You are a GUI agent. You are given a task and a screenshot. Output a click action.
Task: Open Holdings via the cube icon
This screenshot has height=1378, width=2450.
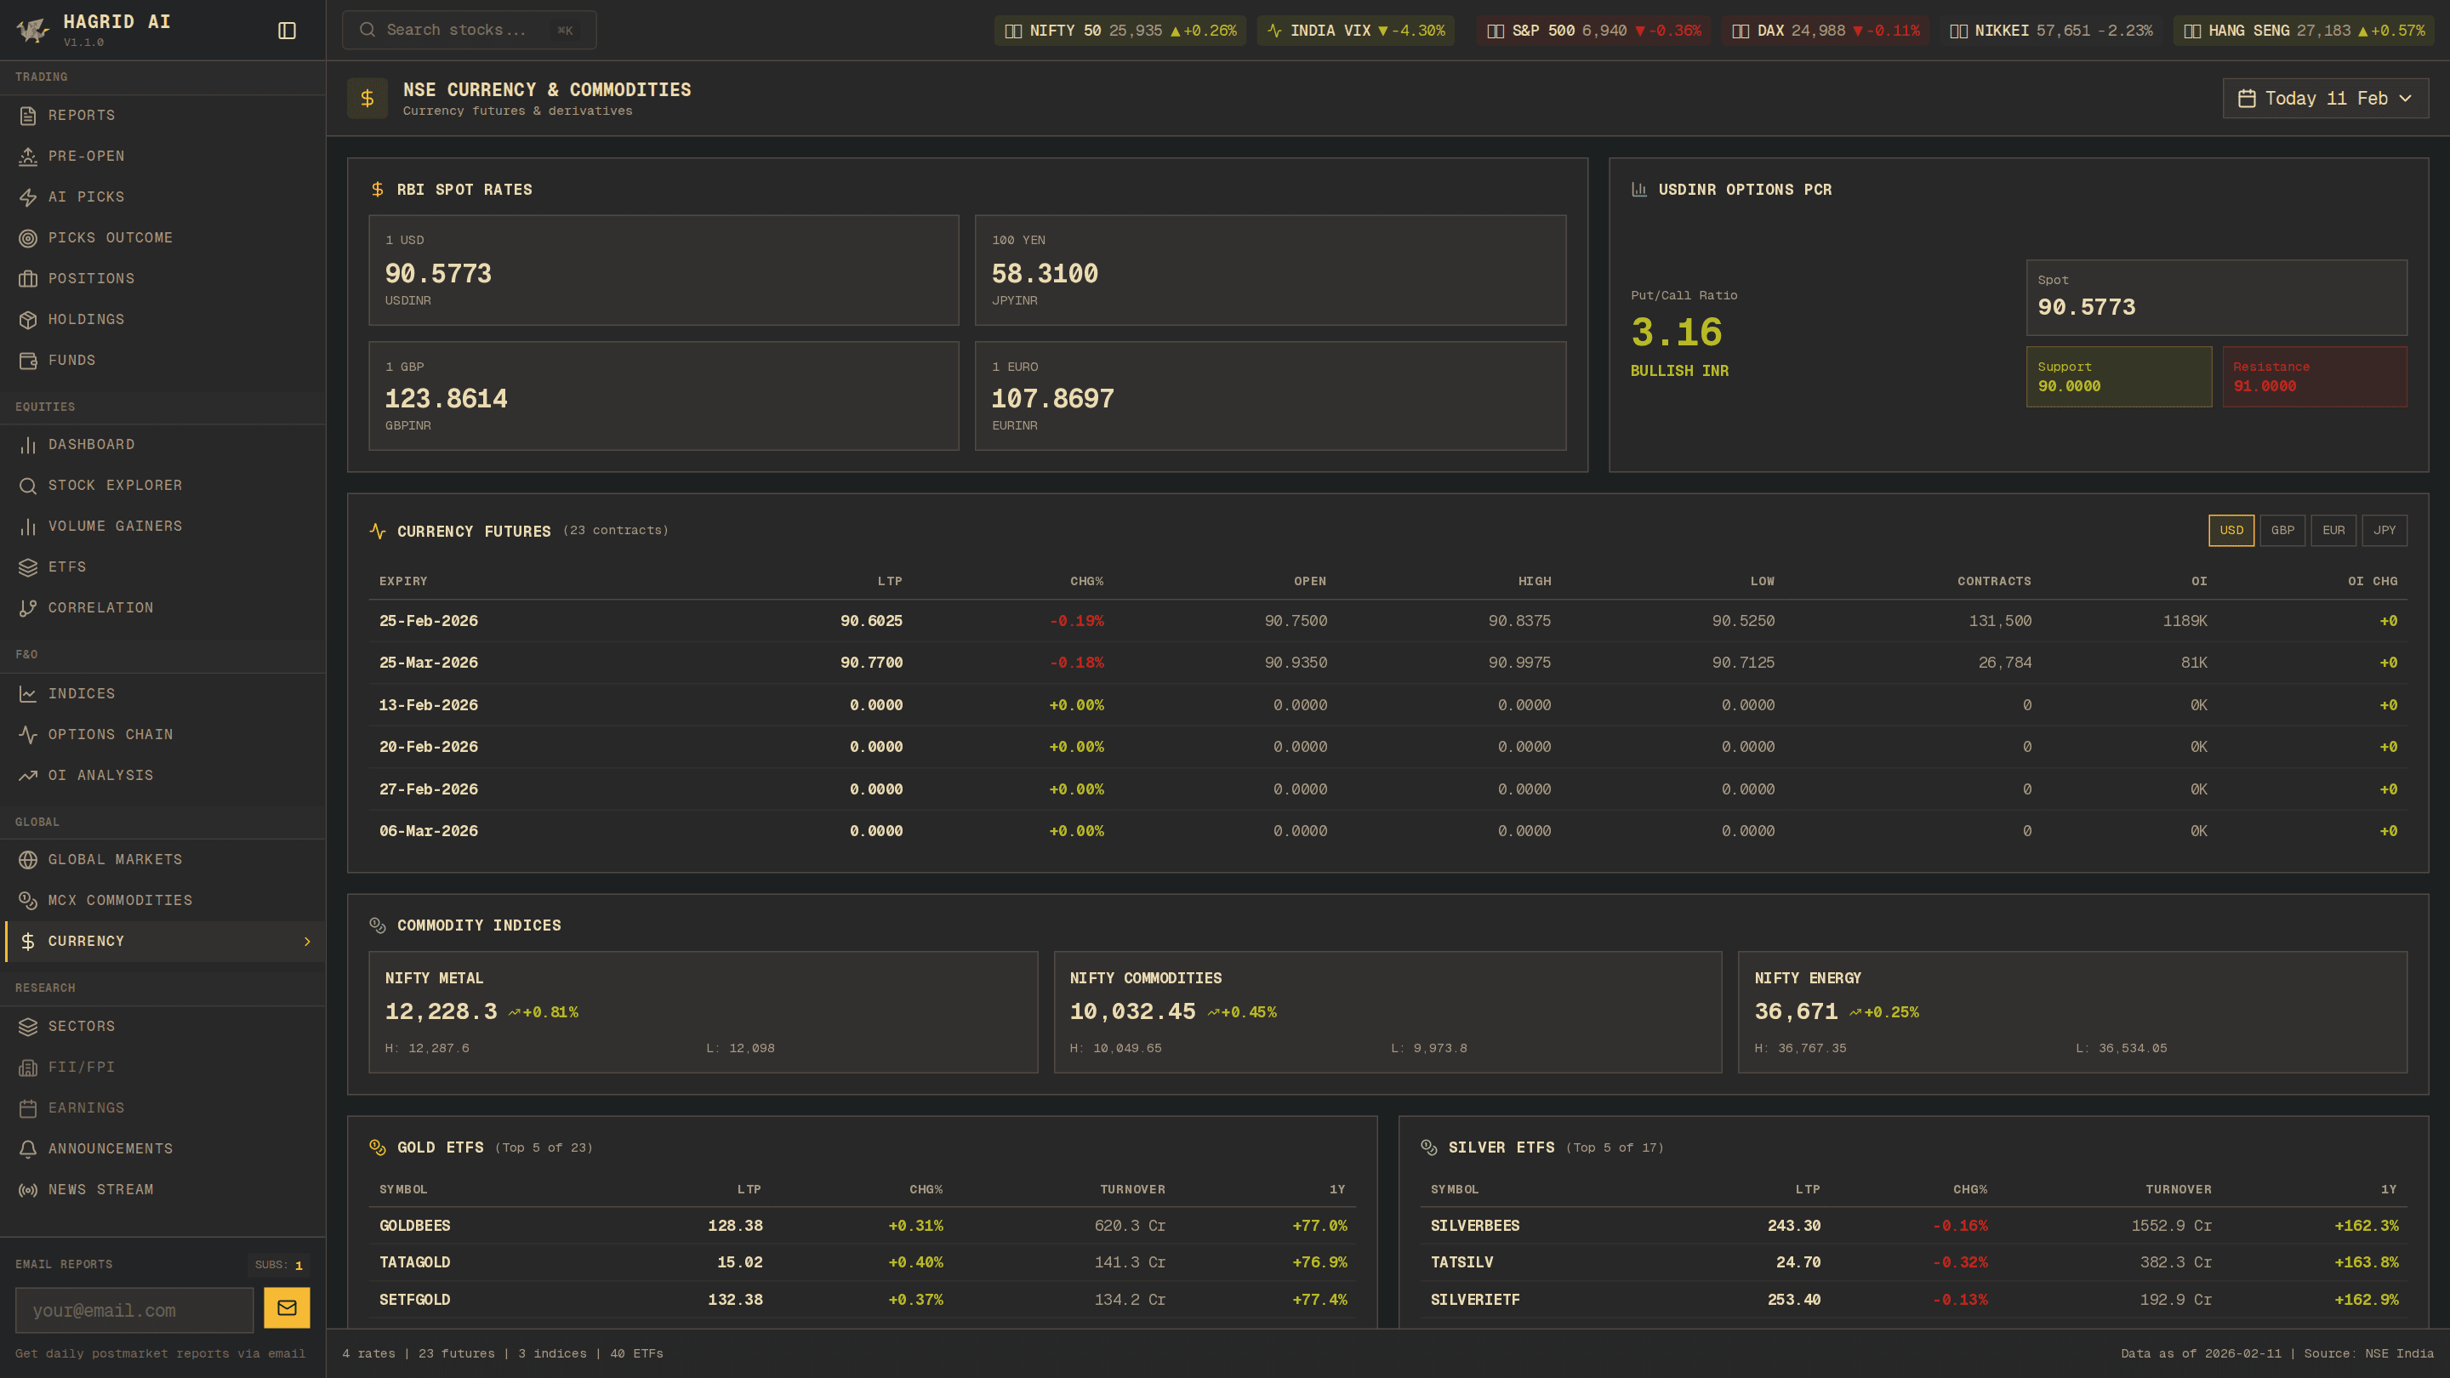tap(27, 320)
